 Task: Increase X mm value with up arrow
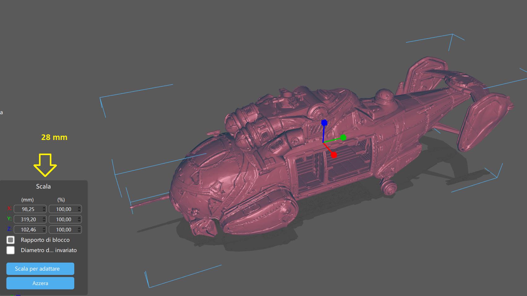(x=44, y=207)
